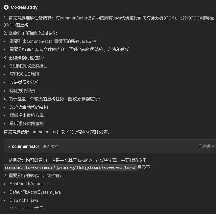Click the common/actor folder name

[x=25, y=147]
